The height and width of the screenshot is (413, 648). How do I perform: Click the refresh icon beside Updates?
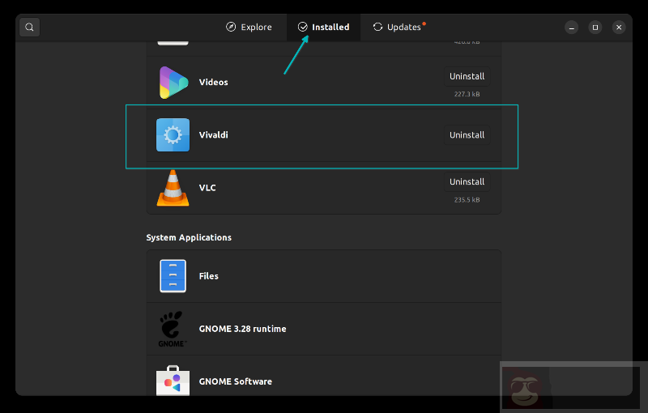377,27
